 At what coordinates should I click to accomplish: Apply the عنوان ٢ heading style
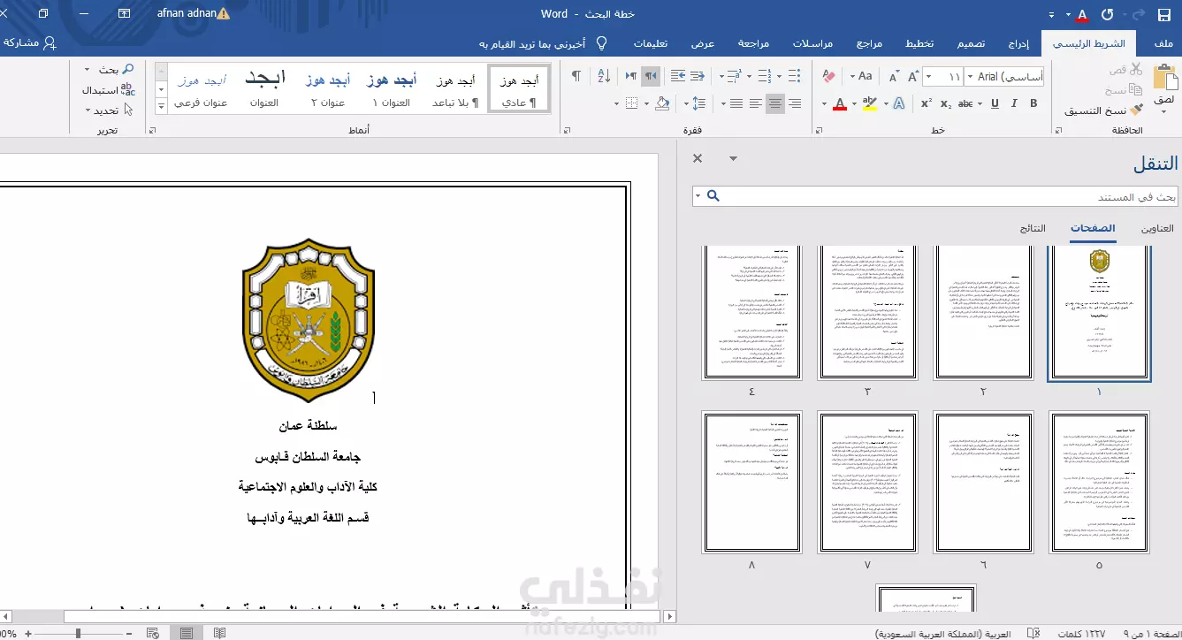[328, 89]
